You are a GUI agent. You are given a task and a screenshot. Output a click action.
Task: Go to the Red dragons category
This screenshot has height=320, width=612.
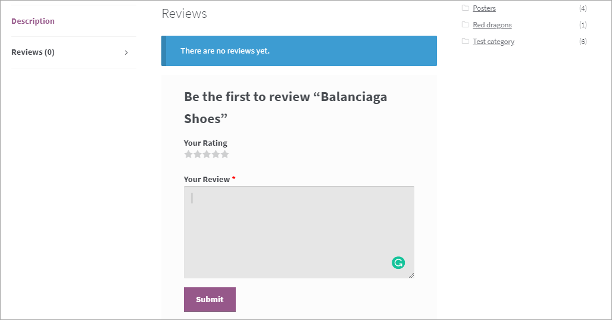[x=492, y=25]
